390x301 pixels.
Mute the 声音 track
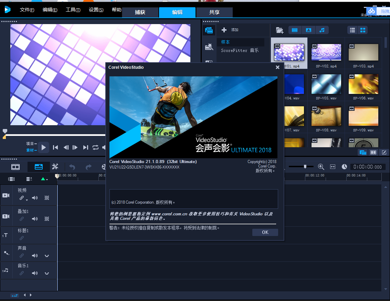(35, 256)
